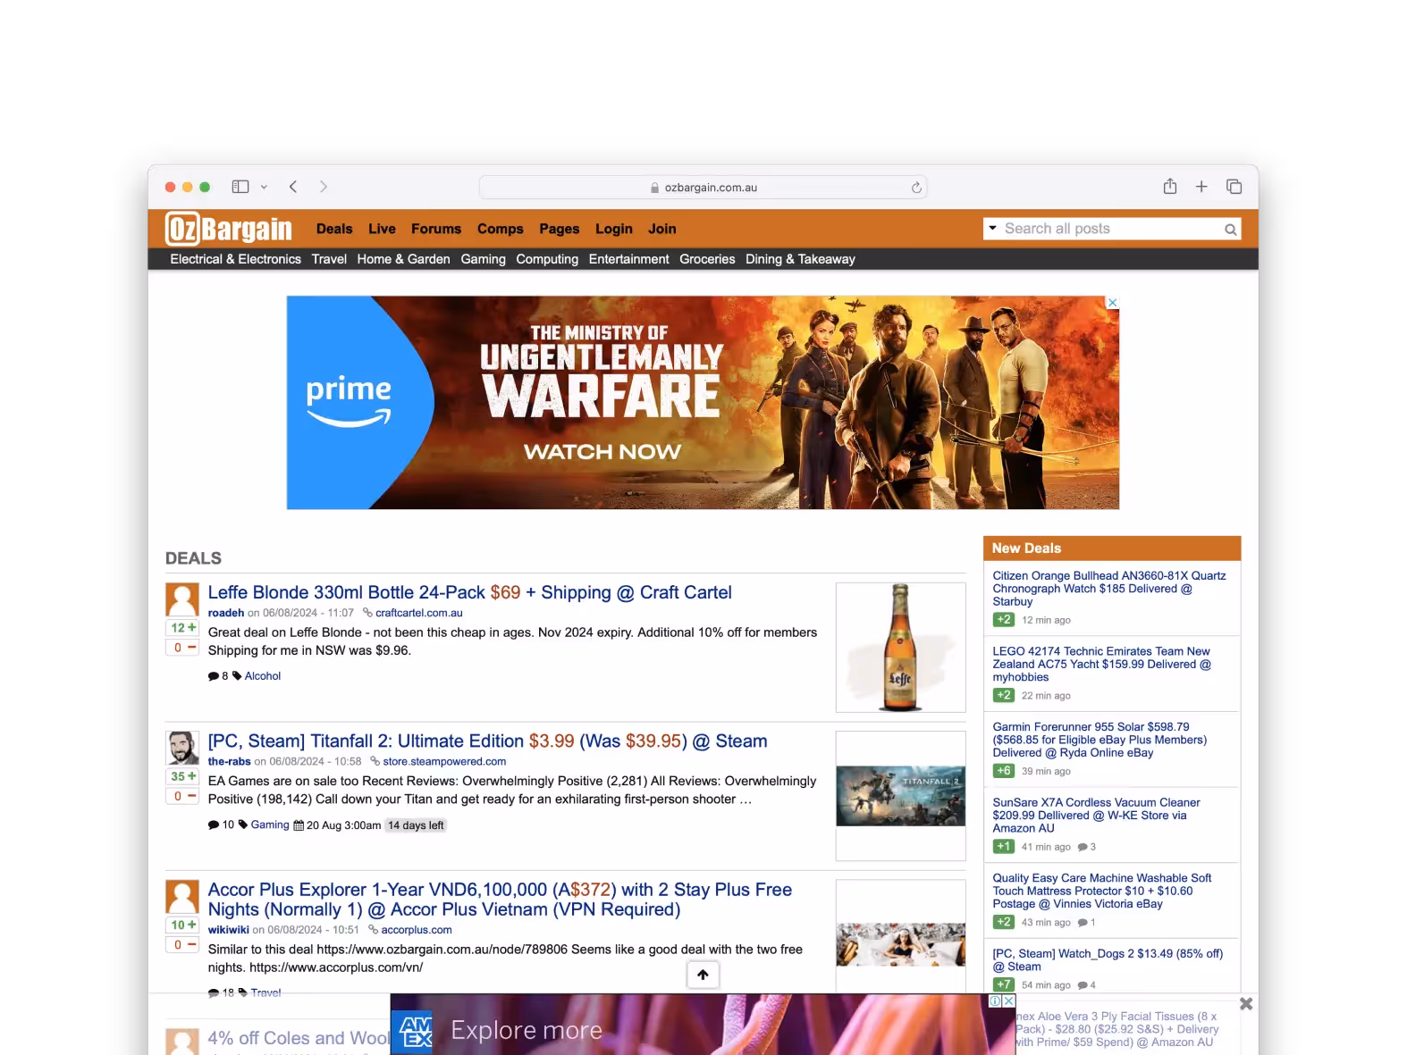Open the Leffe Blonde 24-Pack deal title
Image resolution: width=1407 pixels, height=1055 pixels.
coord(469,592)
